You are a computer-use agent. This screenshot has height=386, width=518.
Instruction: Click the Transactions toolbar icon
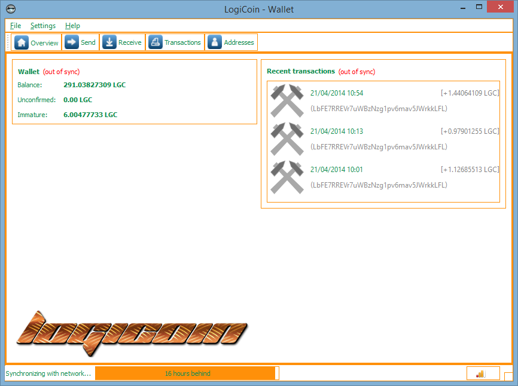[156, 42]
